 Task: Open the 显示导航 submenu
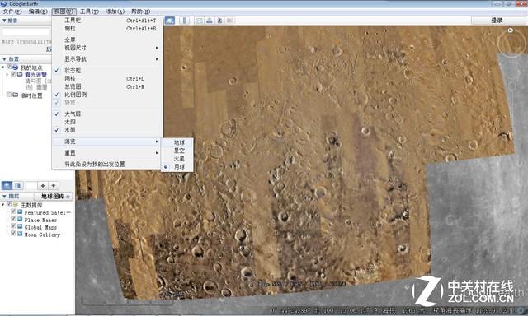coord(107,59)
